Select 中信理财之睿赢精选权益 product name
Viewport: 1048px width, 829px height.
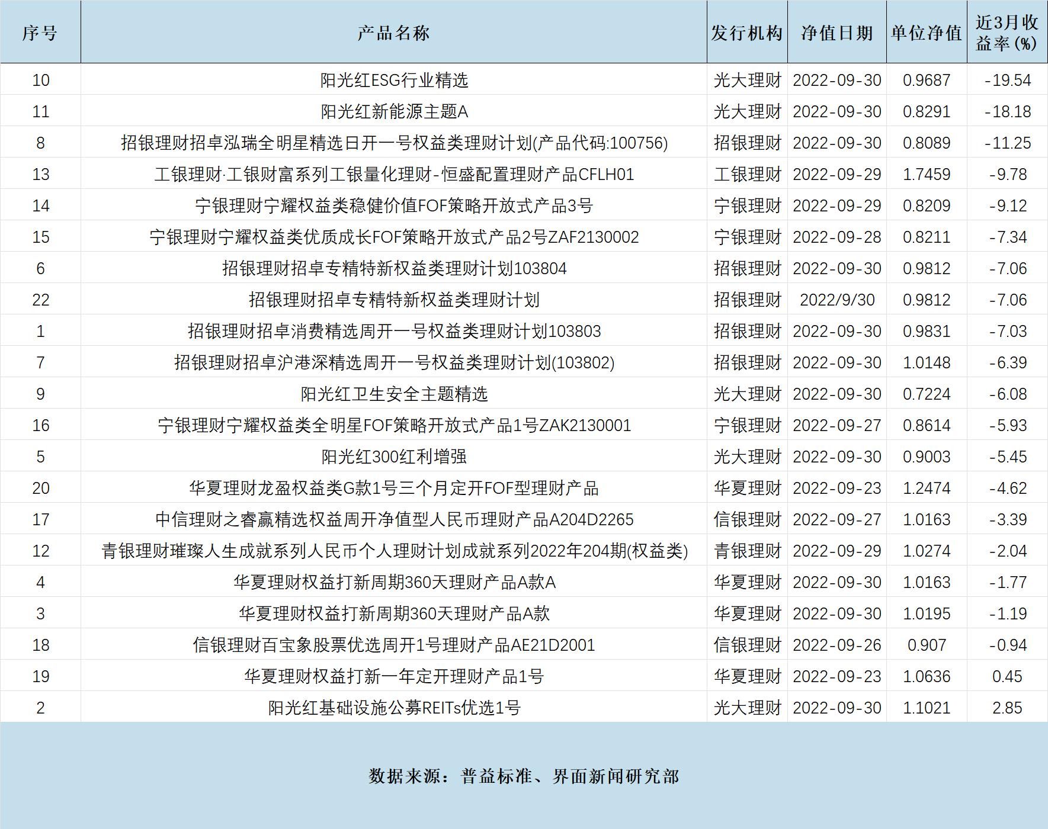point(394,519)
